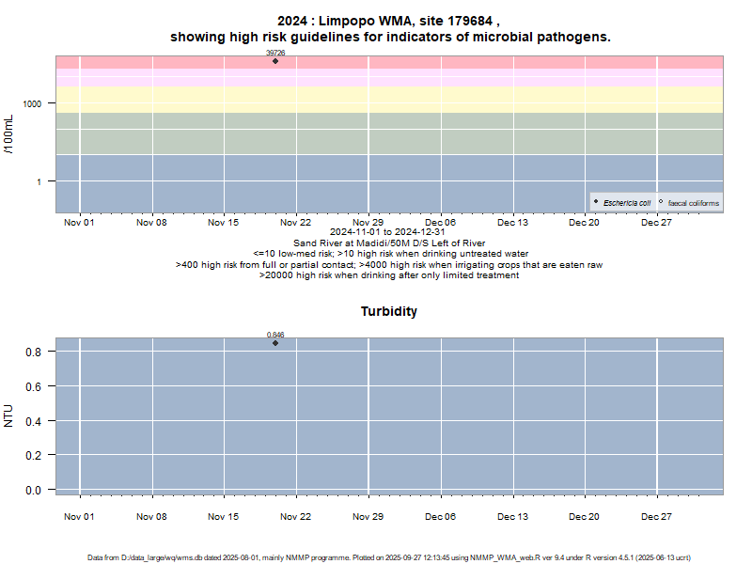Image resolution: width=752 pixels, height=564 pixels.
Task: Click the red high-risk band at top
Action: click(423, 62)
